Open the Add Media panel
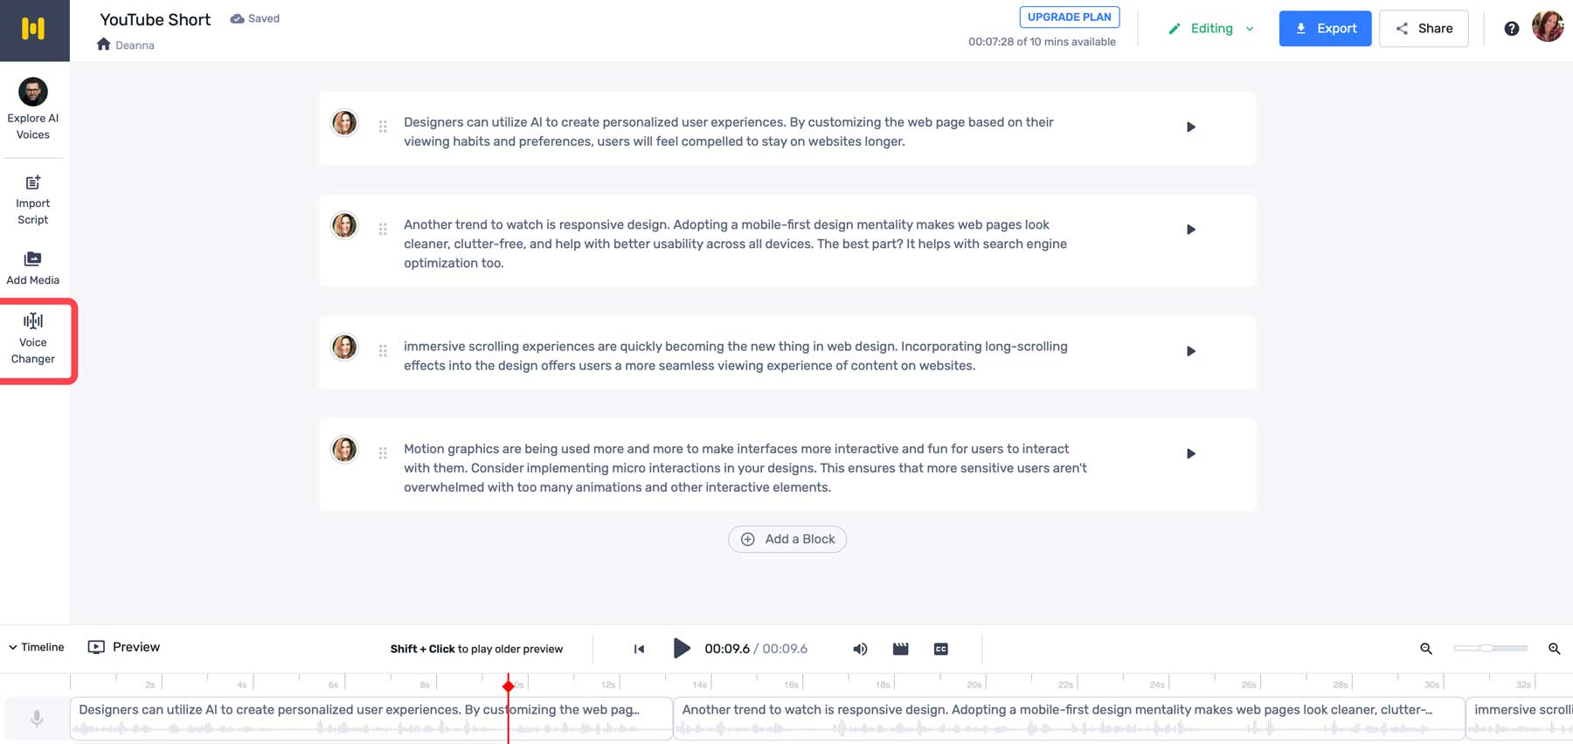This screenshot has width=1573, height=744. 33,267
